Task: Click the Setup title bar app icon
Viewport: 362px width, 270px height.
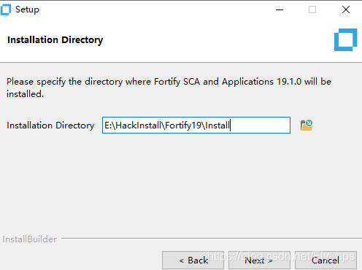Action: pyautogui.click(x=5, y=9)
